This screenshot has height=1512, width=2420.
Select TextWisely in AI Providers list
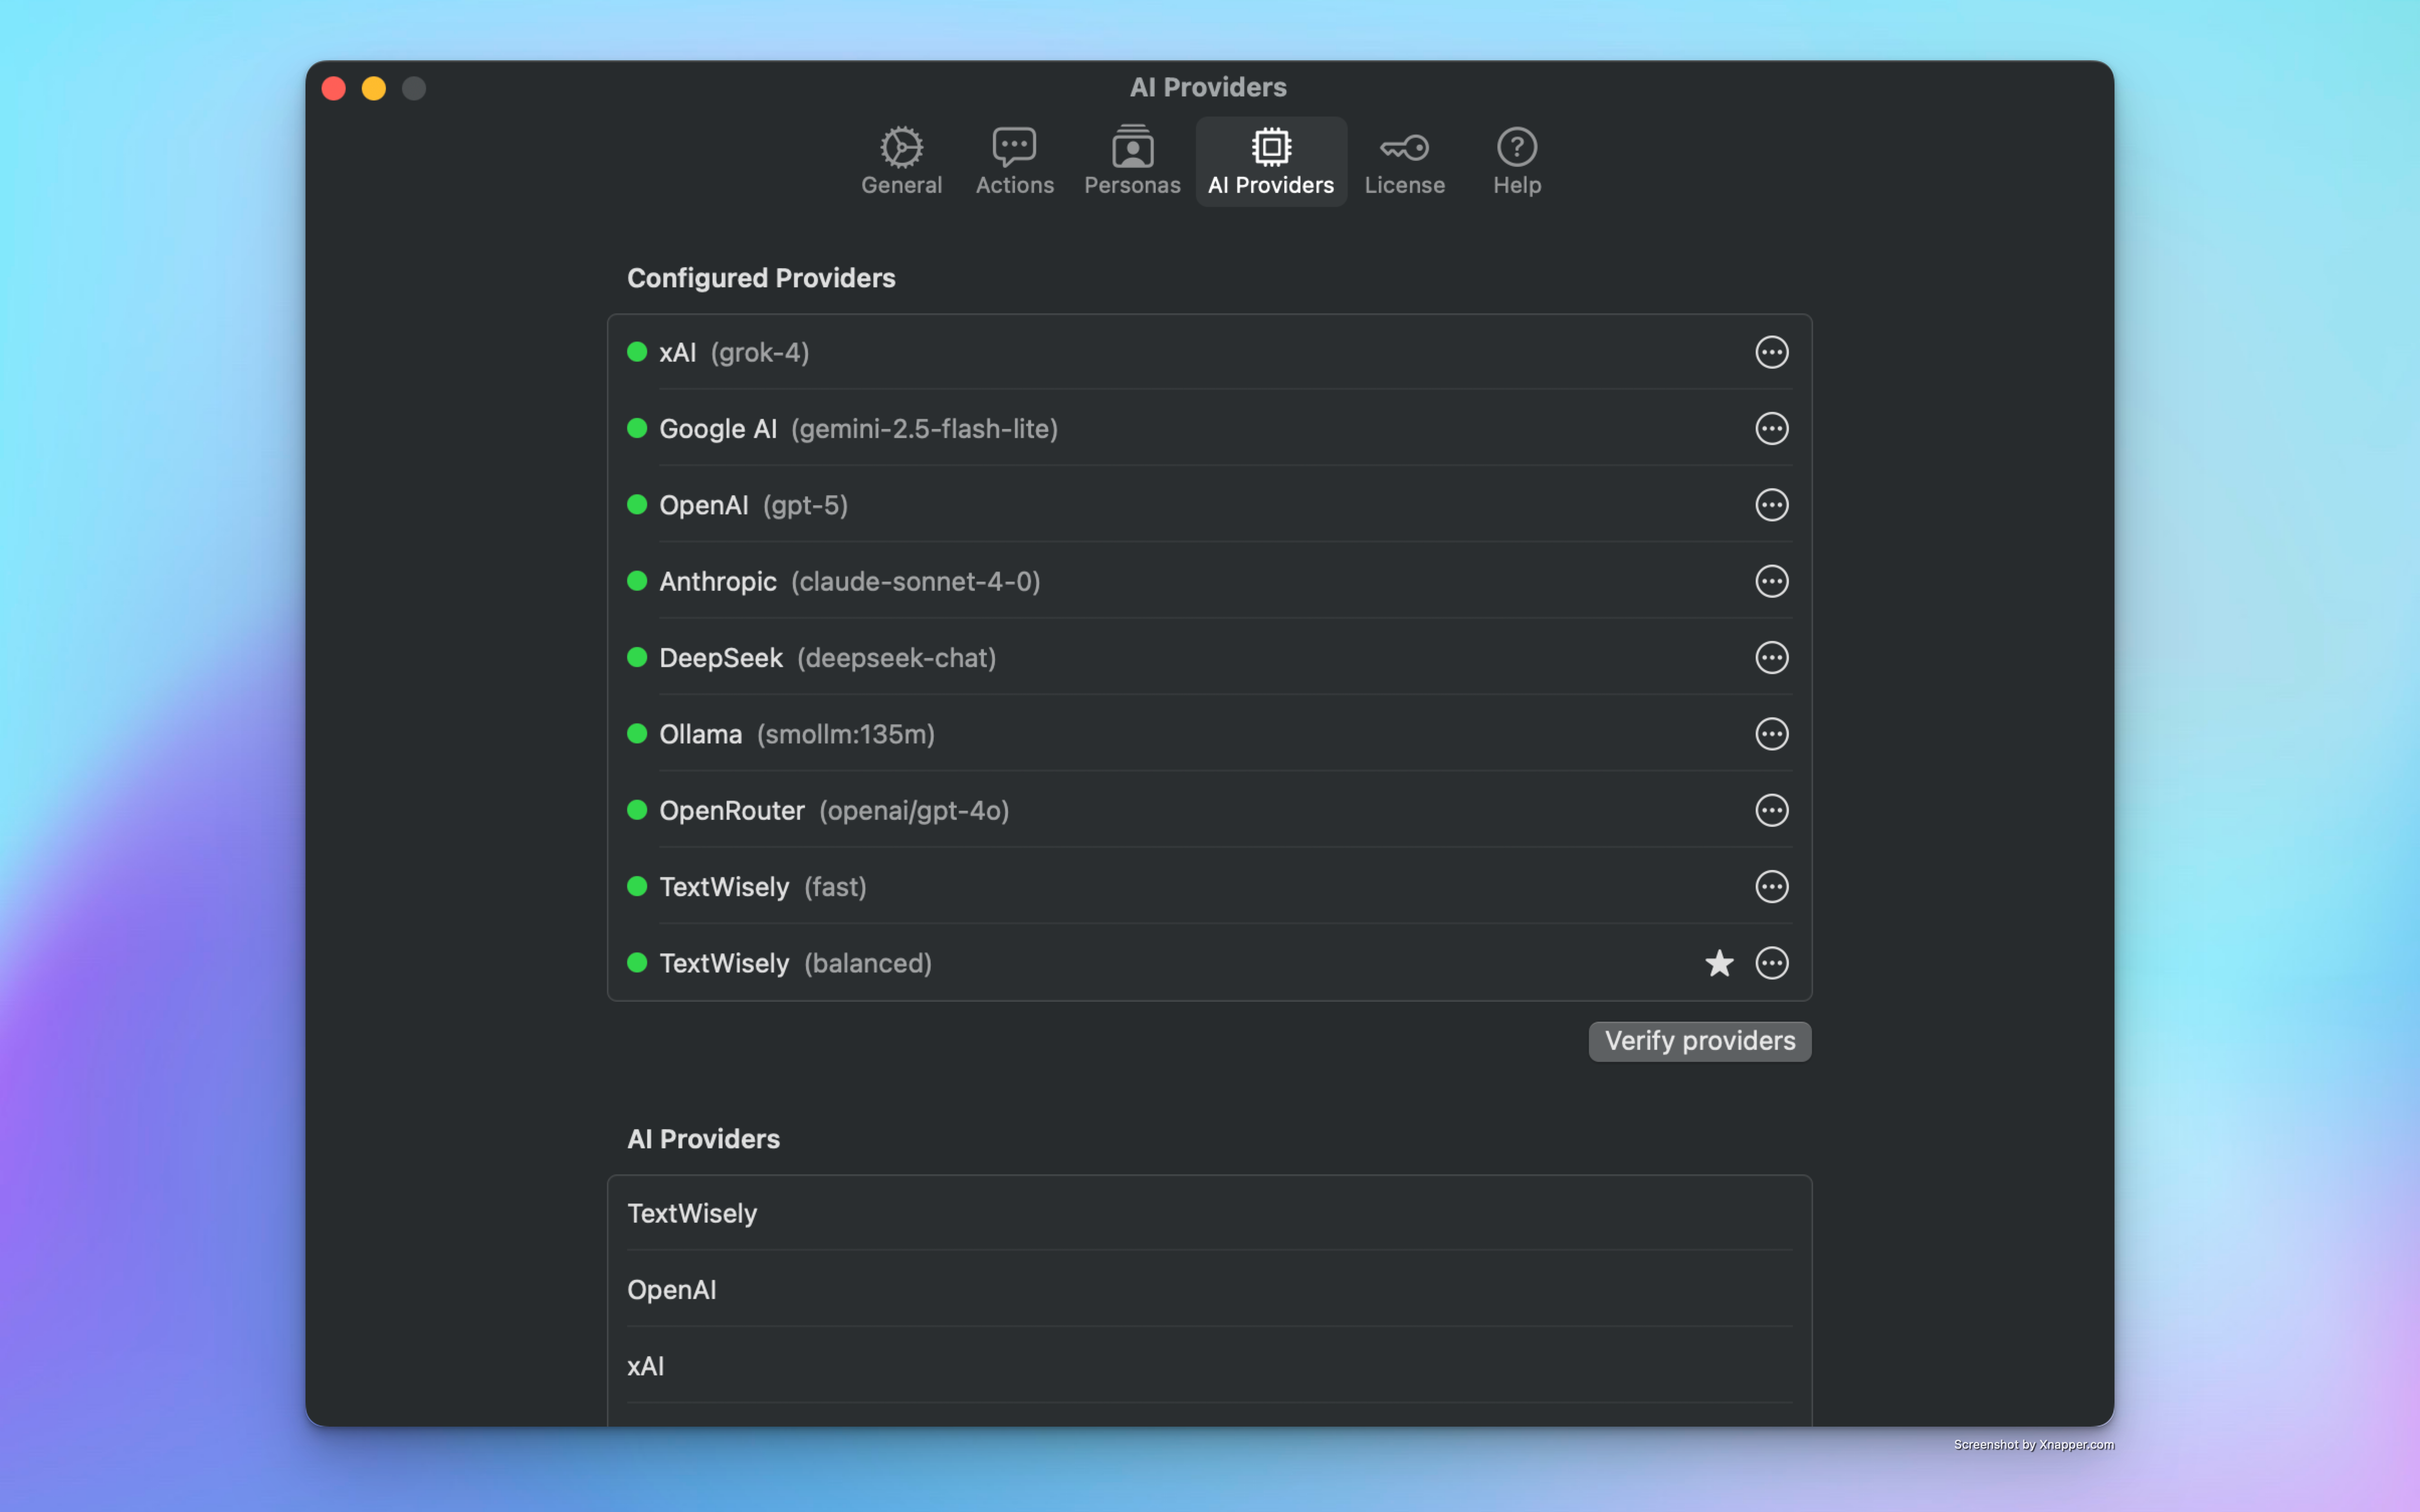pos(692,1213)
